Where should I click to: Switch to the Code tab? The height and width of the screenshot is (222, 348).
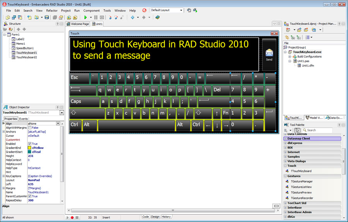[146, 217]
